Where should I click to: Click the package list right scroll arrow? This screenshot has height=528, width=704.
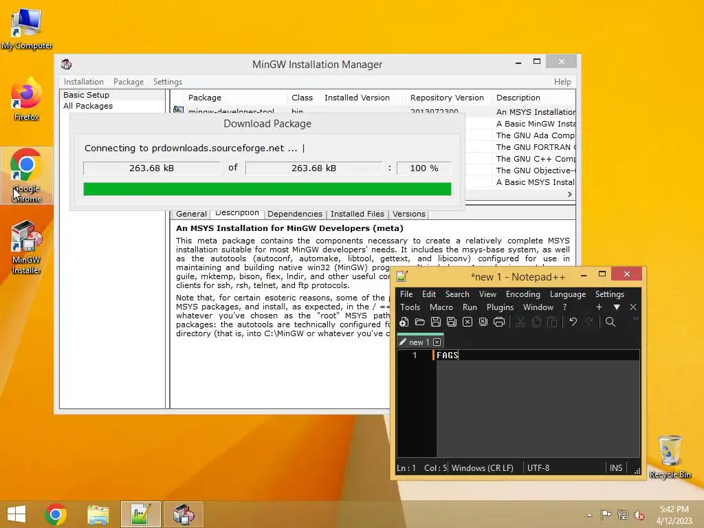pos(570,194)
